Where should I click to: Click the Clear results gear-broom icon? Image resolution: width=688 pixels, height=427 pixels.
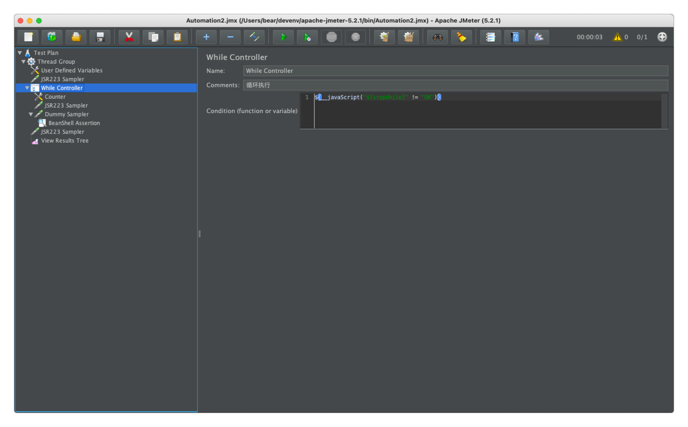point(385,37)
